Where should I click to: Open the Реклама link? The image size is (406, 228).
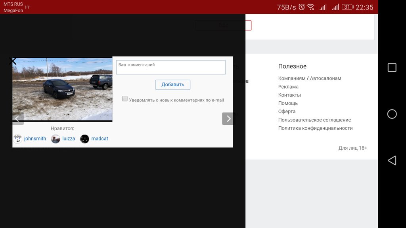tap(288, 87)
